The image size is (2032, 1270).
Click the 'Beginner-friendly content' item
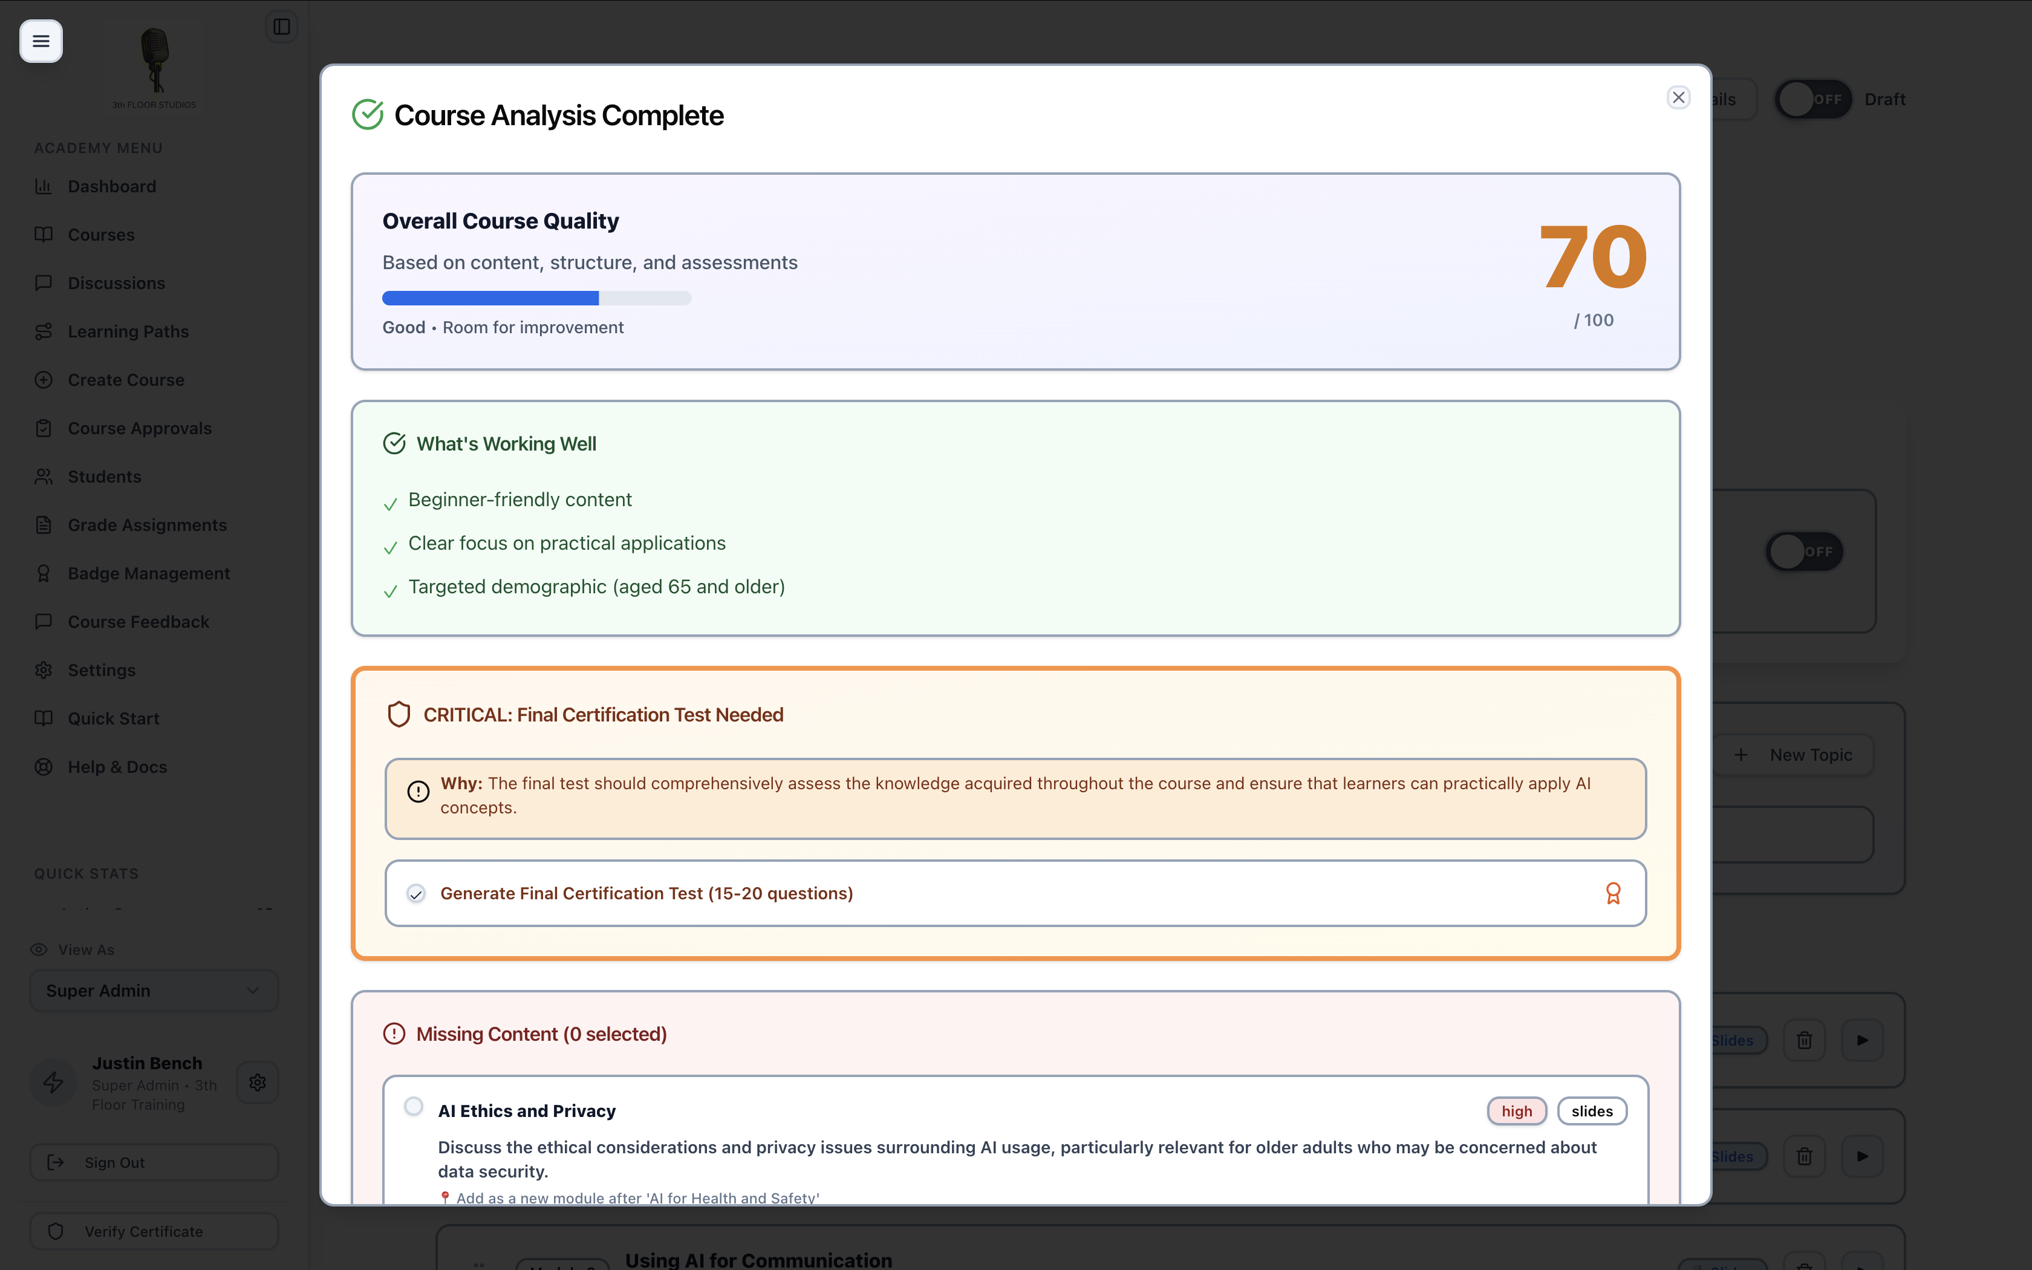pos(519,500)
